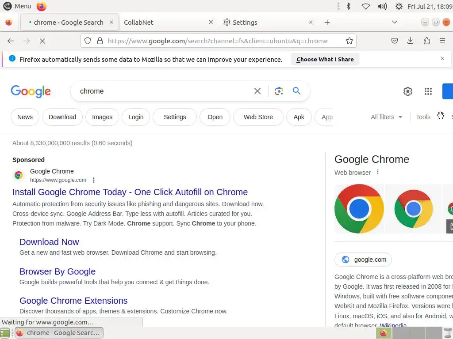This screenshot has height=339, width=453.
Task: Open the sponsored ad three-dot menu
Action: click(x=94, y=180)
